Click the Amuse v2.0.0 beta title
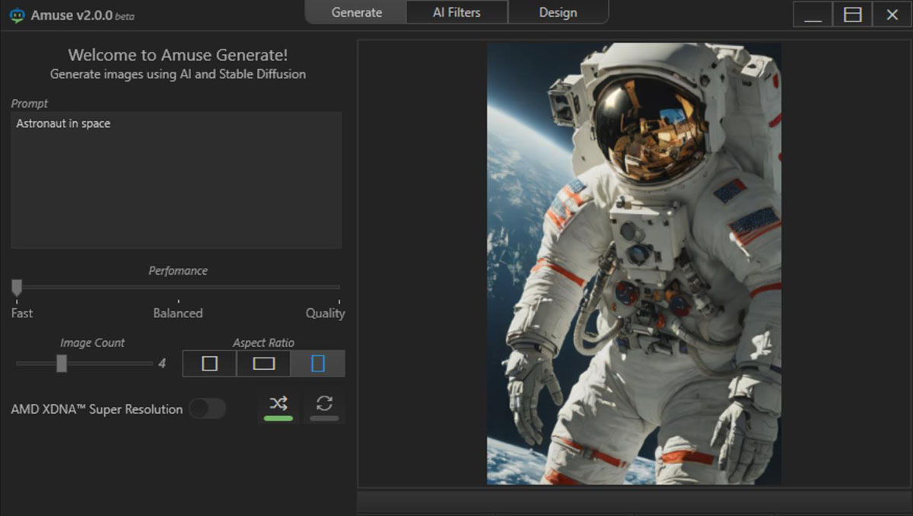Screen dimensions: 913x516 pos(82,15)
